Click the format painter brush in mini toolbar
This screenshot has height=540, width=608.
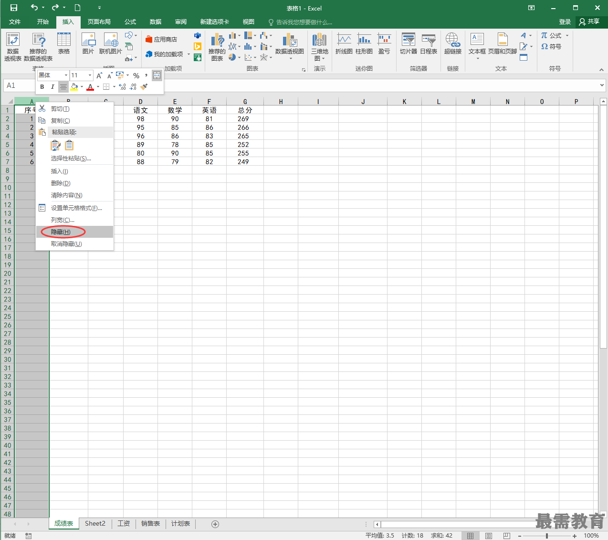tap(144, 86)
